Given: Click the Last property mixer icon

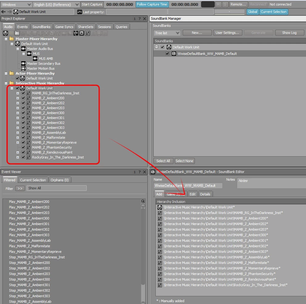Looking at the screenshot, I should (x=80, y=12).
